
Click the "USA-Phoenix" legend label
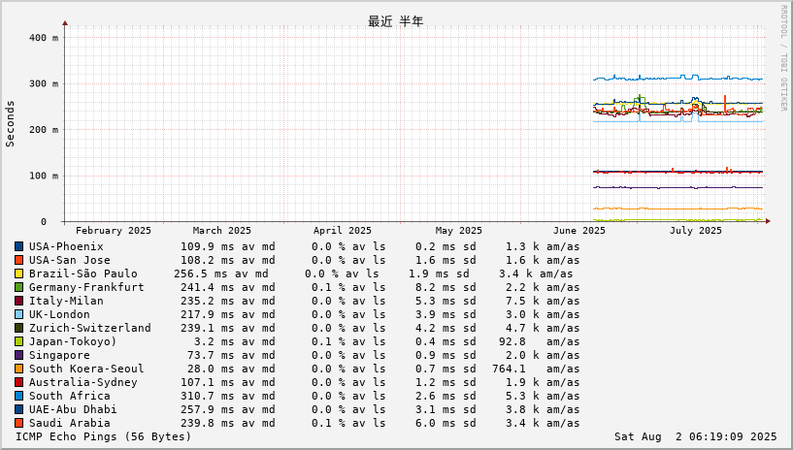tap(66, 246)
